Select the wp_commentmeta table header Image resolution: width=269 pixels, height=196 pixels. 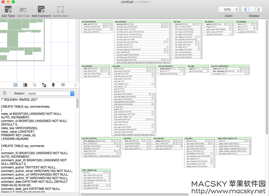point(97,21)
